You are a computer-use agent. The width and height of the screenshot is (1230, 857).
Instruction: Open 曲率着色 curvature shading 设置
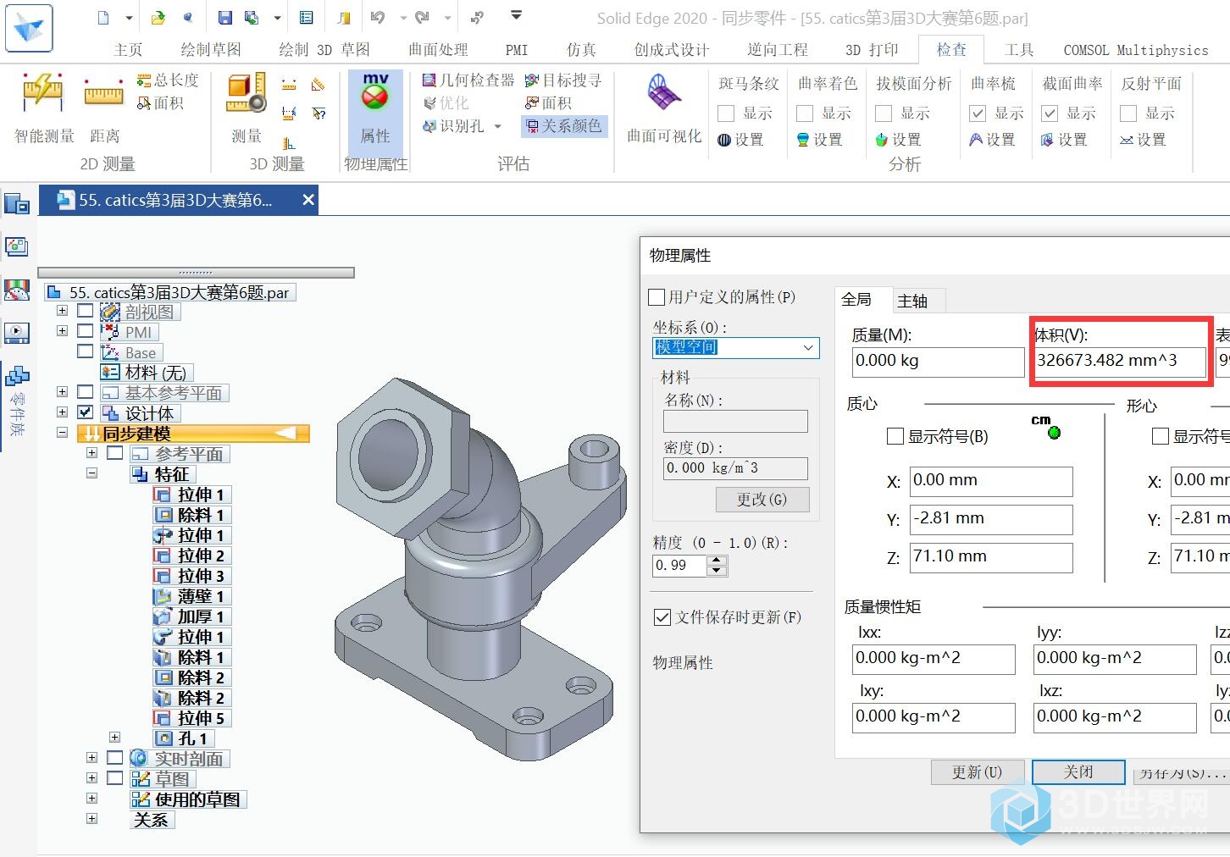[x=819, y=140]
